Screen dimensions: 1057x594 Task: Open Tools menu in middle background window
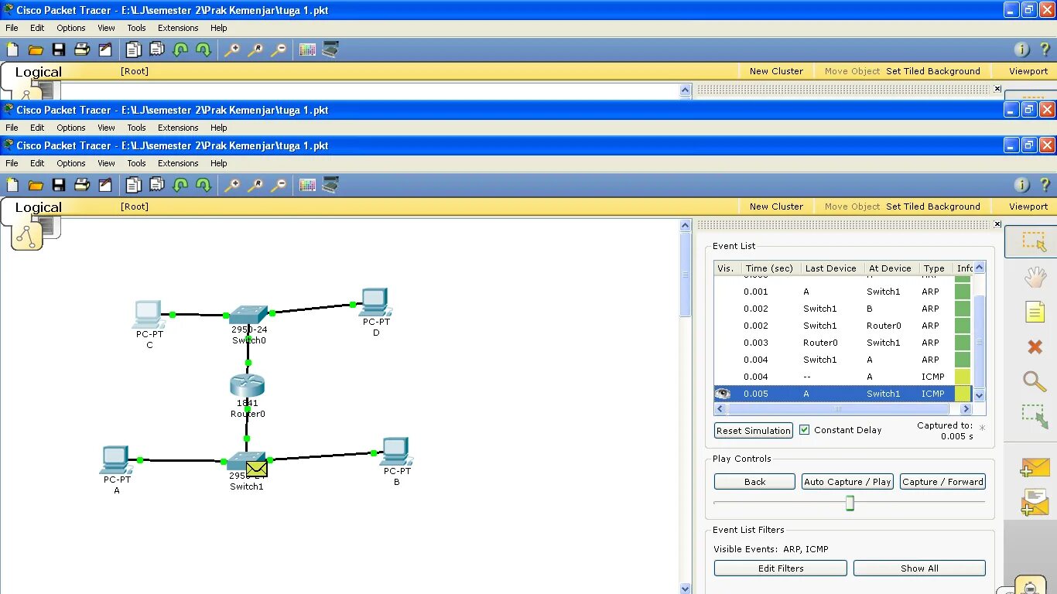(136, 128)
